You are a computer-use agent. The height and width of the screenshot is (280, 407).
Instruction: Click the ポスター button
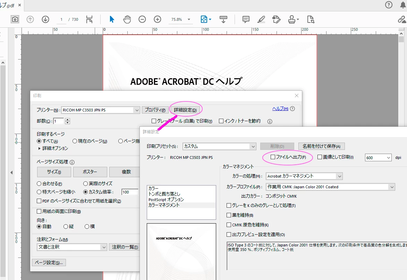(90, 172)
